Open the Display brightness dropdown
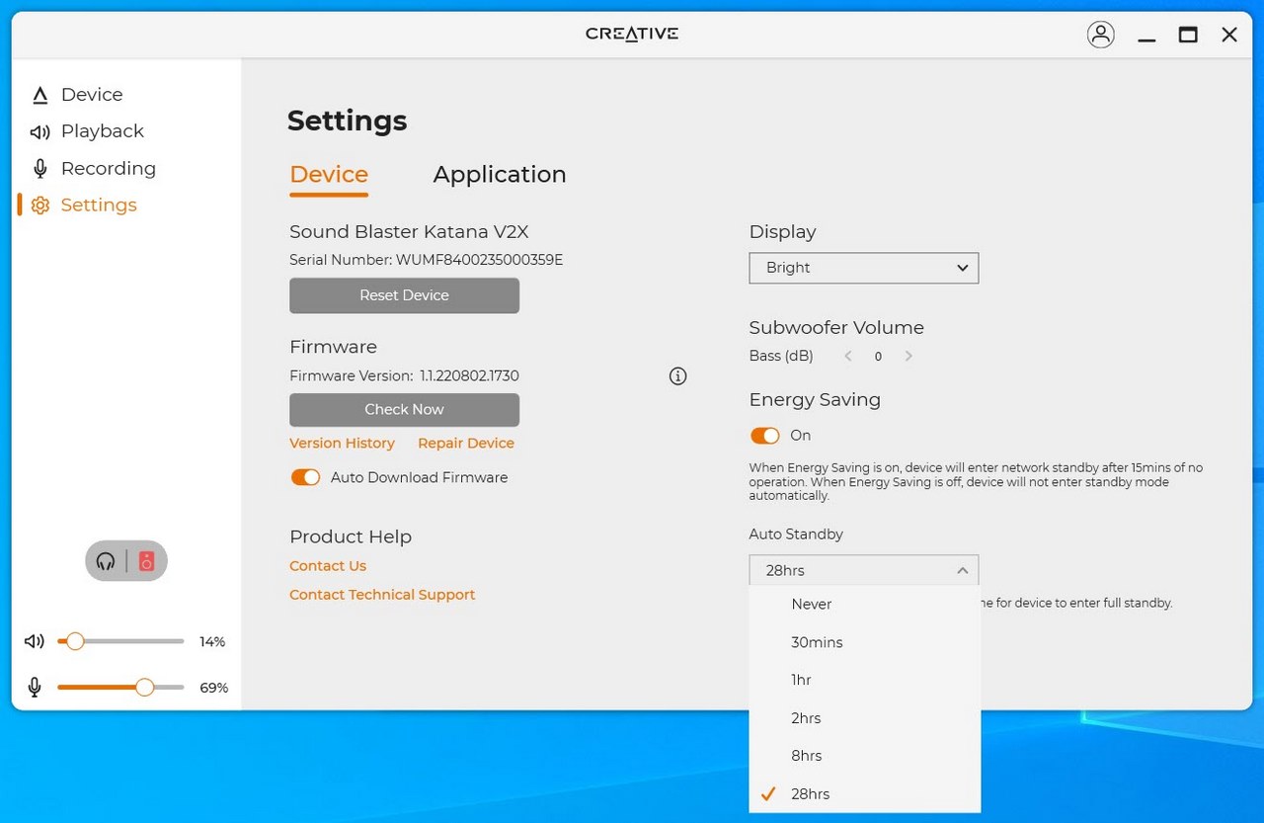Viewport: 1264px width, 823px height. point(864,268)
